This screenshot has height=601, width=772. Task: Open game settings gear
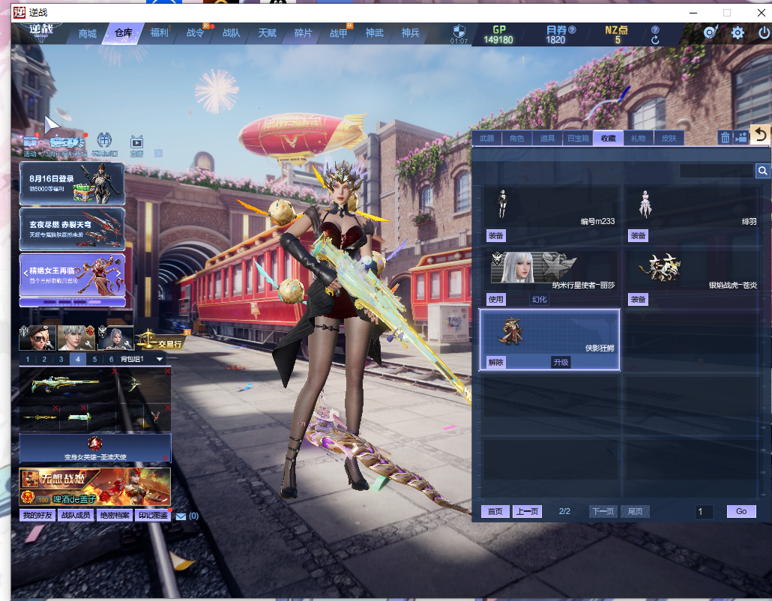point(737,33)
